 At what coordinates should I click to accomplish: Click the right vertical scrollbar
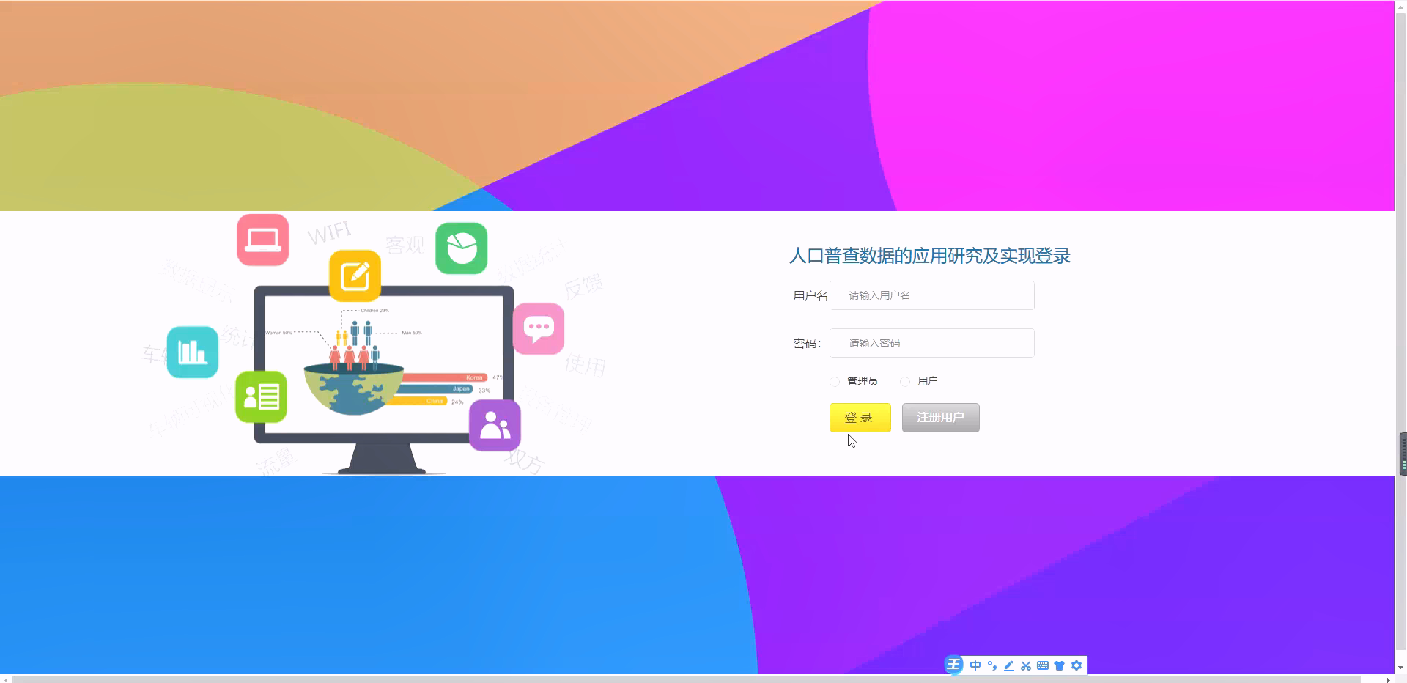(1402, 453)
